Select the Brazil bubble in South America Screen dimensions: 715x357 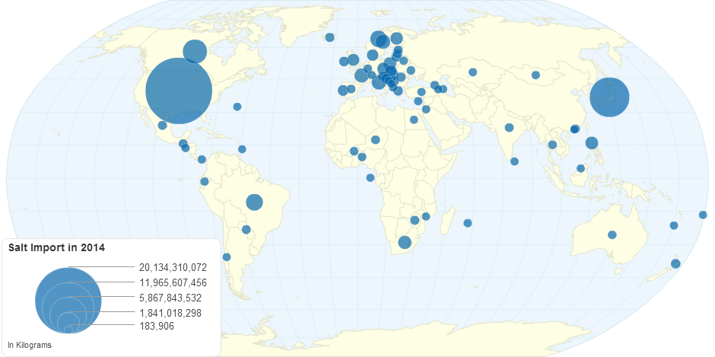pyautogui.click(x=254, y=202)
